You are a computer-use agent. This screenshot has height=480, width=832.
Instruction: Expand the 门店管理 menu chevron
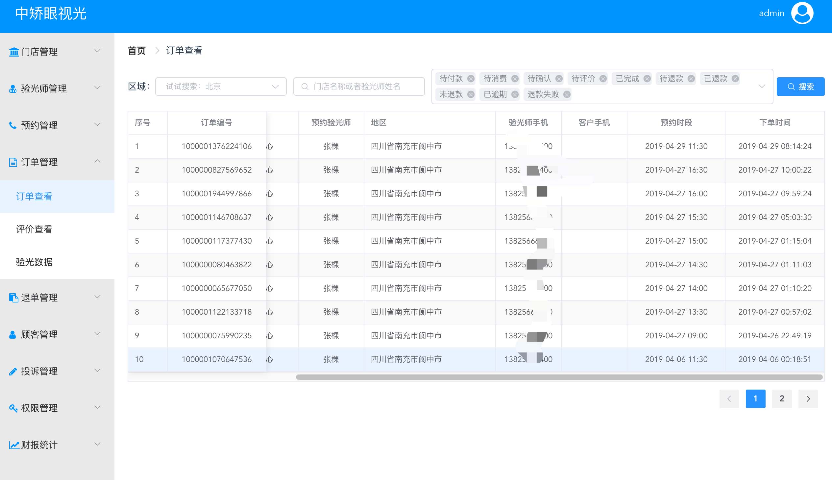pos(97,51)
